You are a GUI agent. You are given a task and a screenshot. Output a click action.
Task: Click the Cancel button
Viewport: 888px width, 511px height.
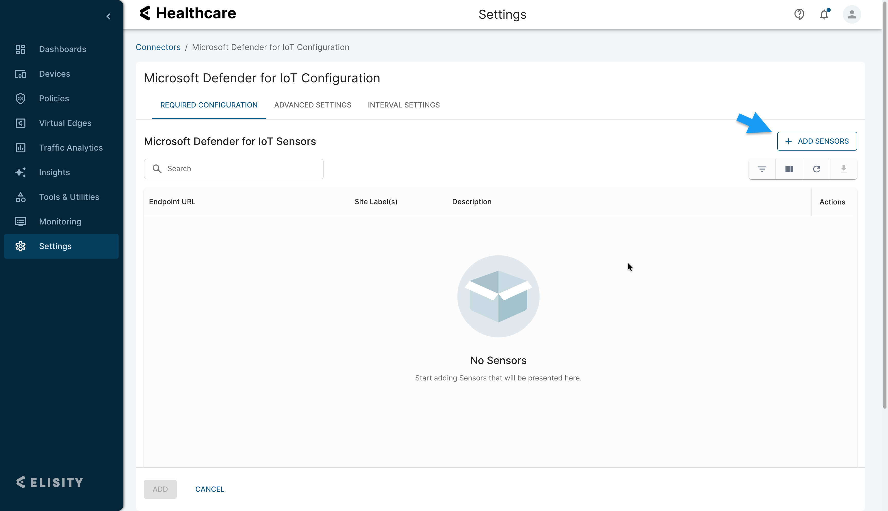[x=209, y=489]
